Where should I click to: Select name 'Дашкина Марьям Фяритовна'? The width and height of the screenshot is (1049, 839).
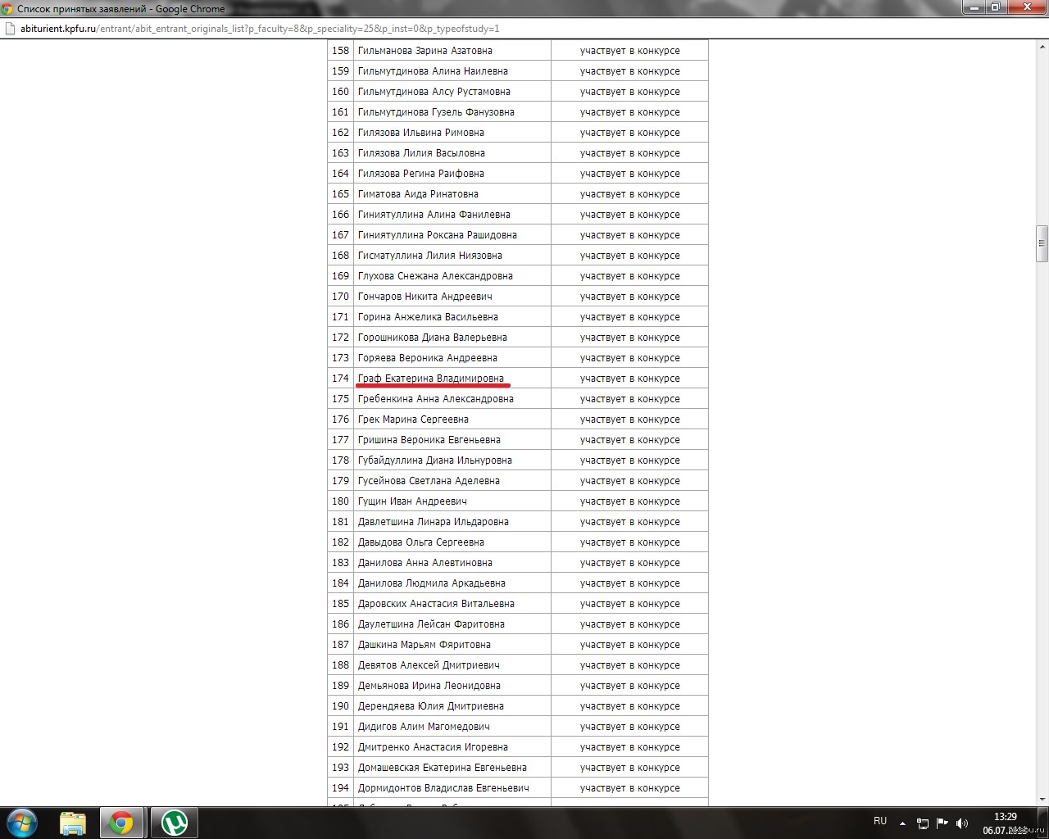point(425,645)
